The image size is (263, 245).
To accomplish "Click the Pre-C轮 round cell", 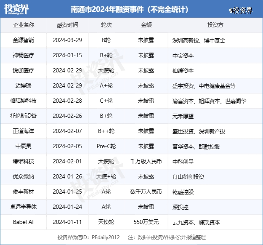I will point(106,146).
